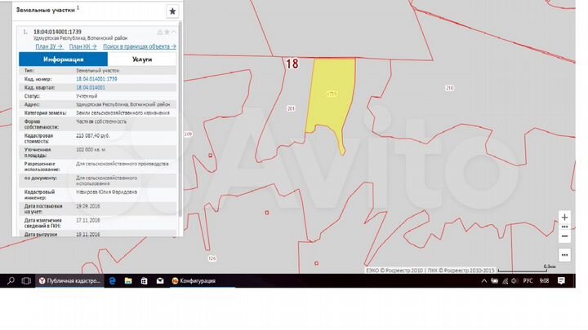The width and height of the screenshot is (588, 330).
Task: Switch to the Услуги tab
Action: coord(142,59)
